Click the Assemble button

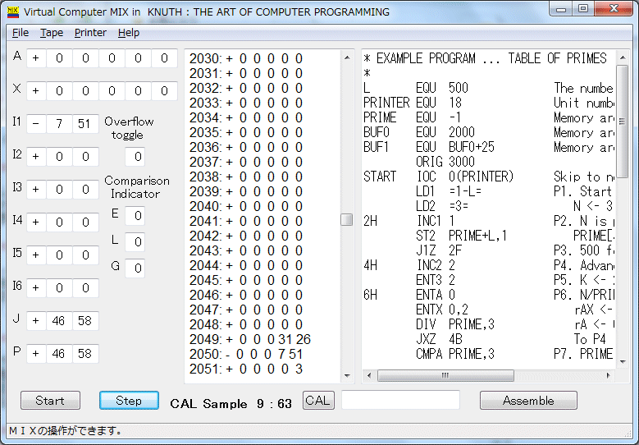tap(528, 401)
